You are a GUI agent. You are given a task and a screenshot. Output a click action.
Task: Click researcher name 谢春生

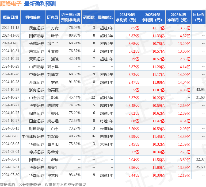(53, 167)
